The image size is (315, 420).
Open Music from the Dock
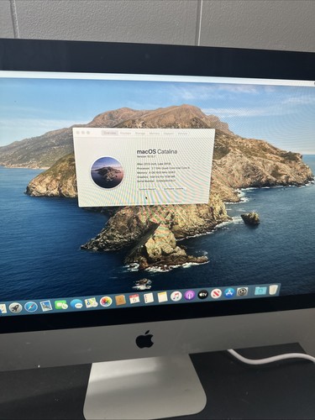[176, 296]
